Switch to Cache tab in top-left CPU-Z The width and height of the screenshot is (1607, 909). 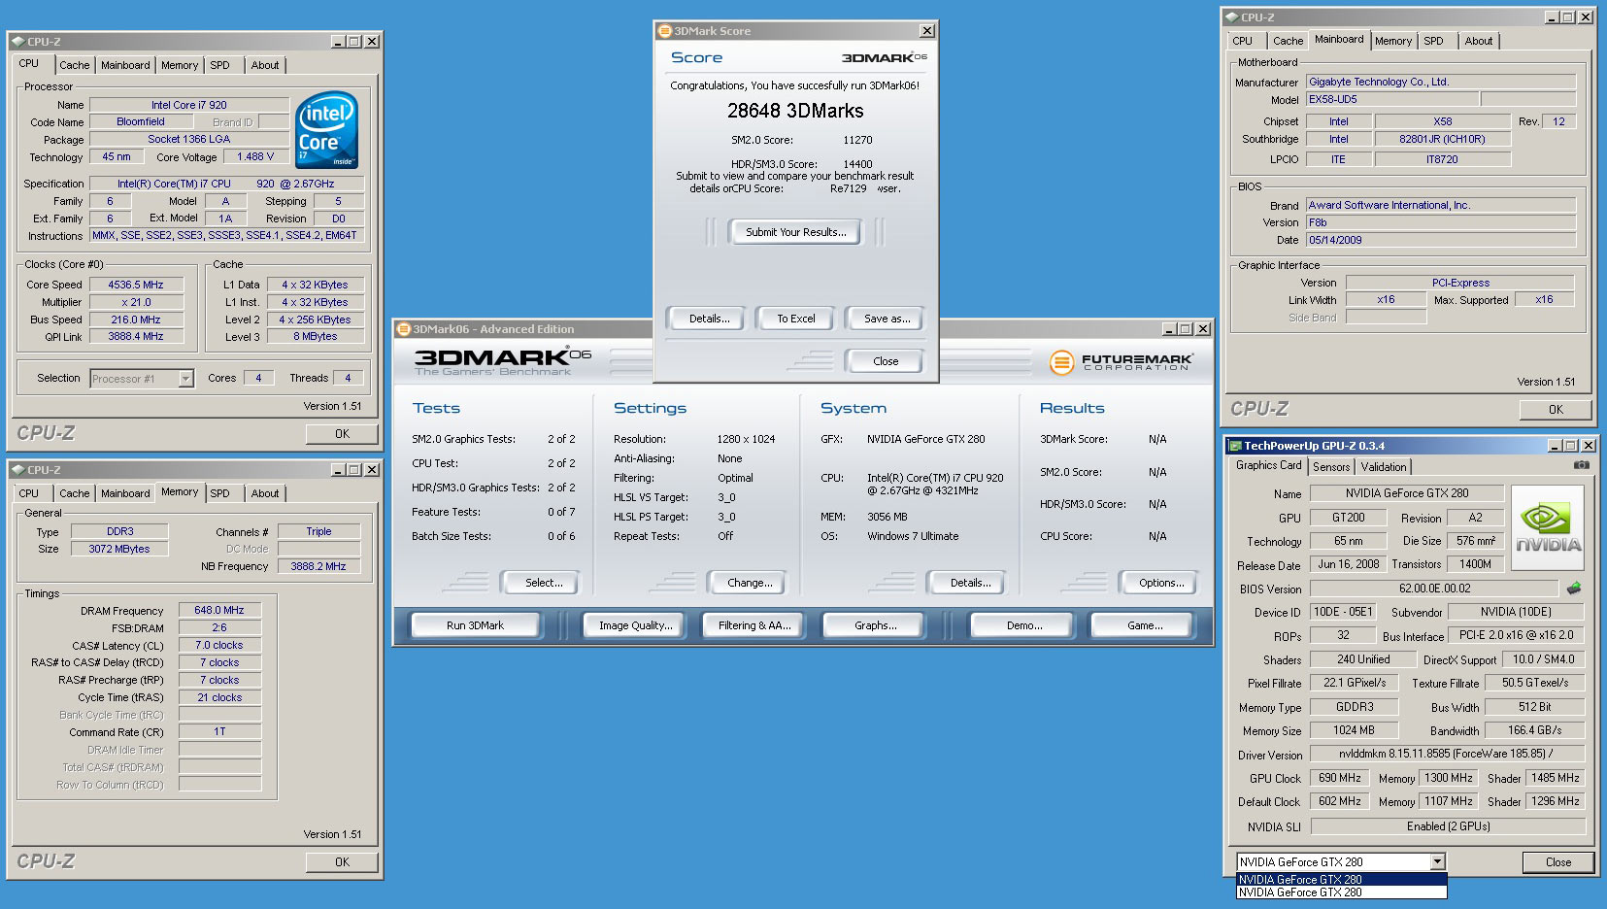click(74, 65)
